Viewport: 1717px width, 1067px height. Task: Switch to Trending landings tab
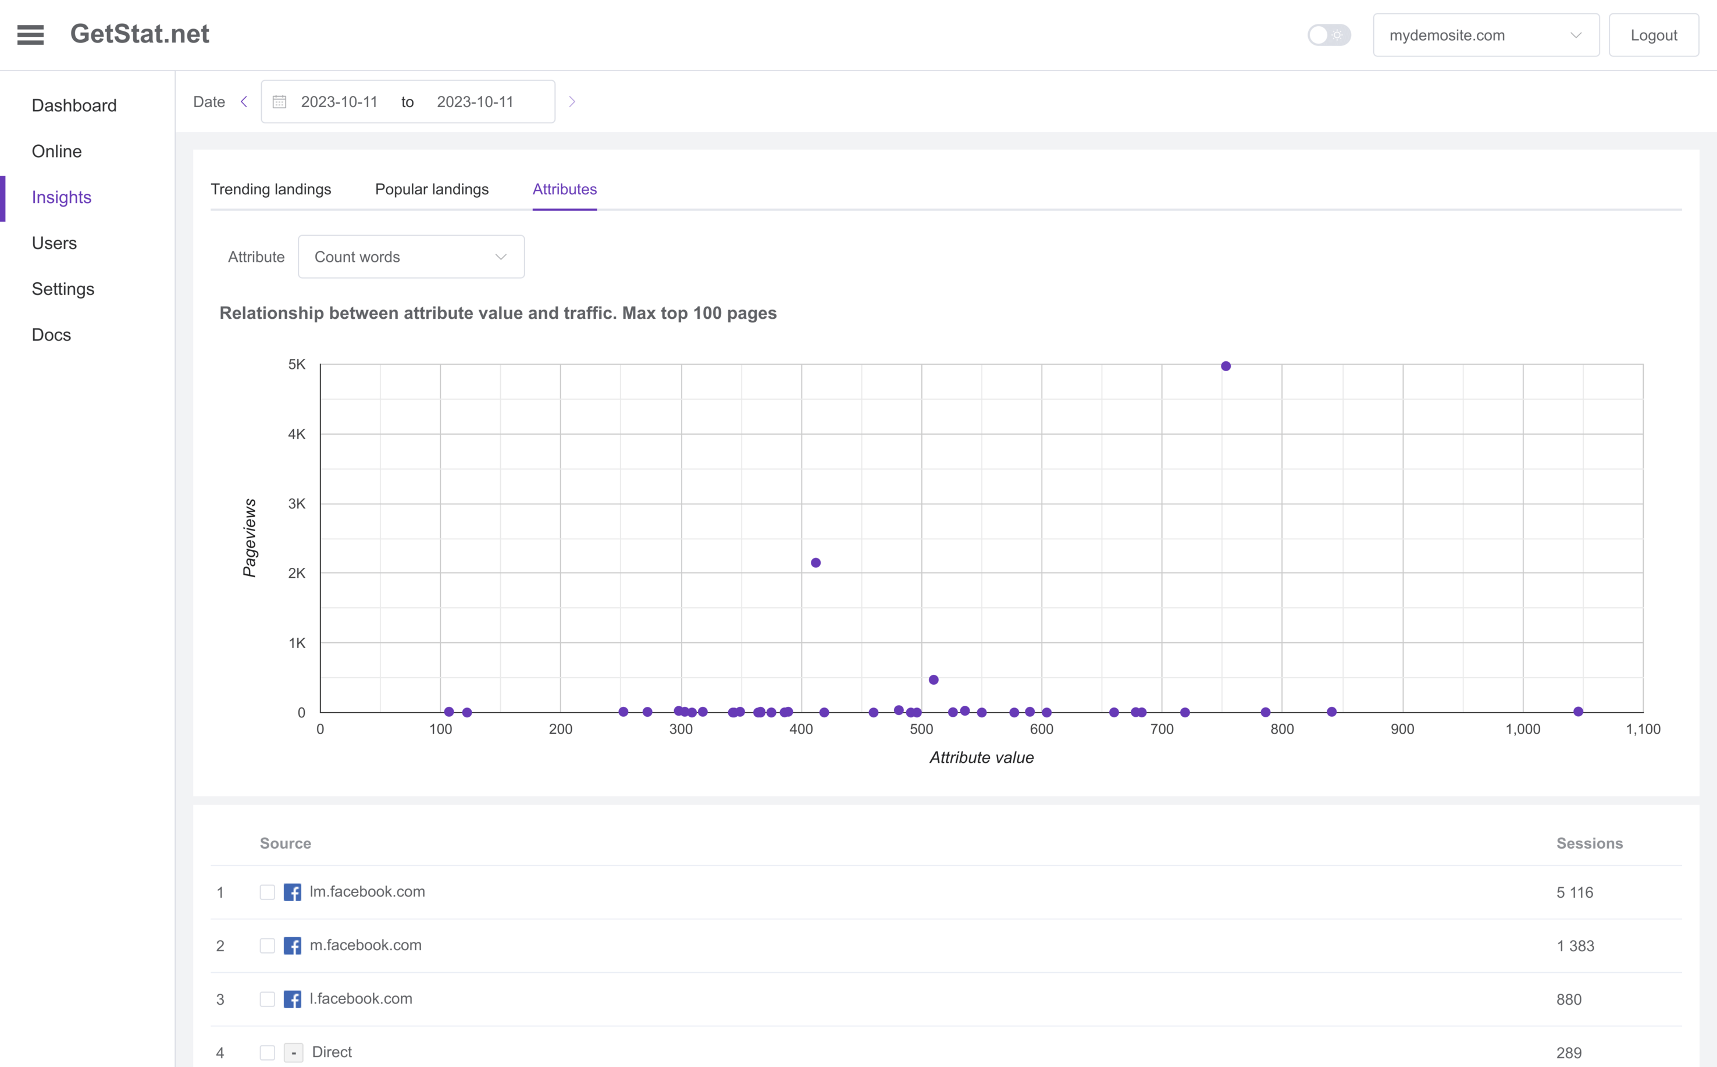[271, 189]
